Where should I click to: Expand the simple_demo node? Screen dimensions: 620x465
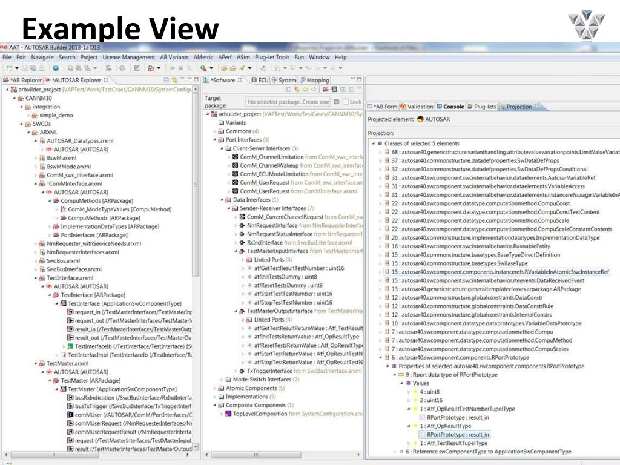point(28,116)
